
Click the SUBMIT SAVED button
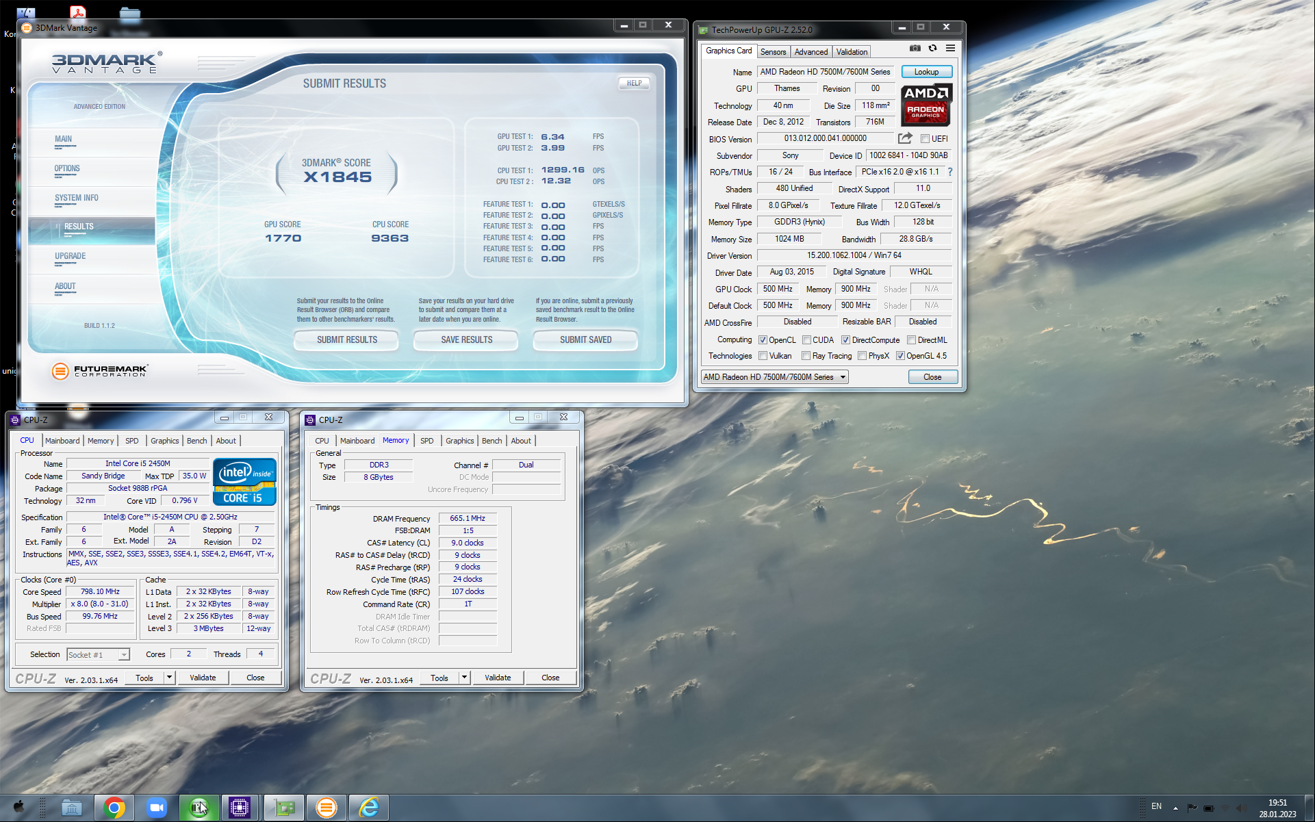click(585, 340)
